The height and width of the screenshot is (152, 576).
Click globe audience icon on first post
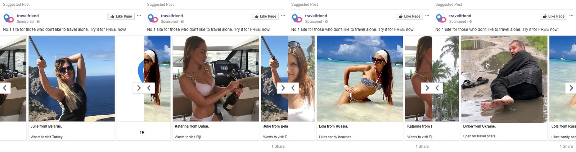[x=38, y=22]
